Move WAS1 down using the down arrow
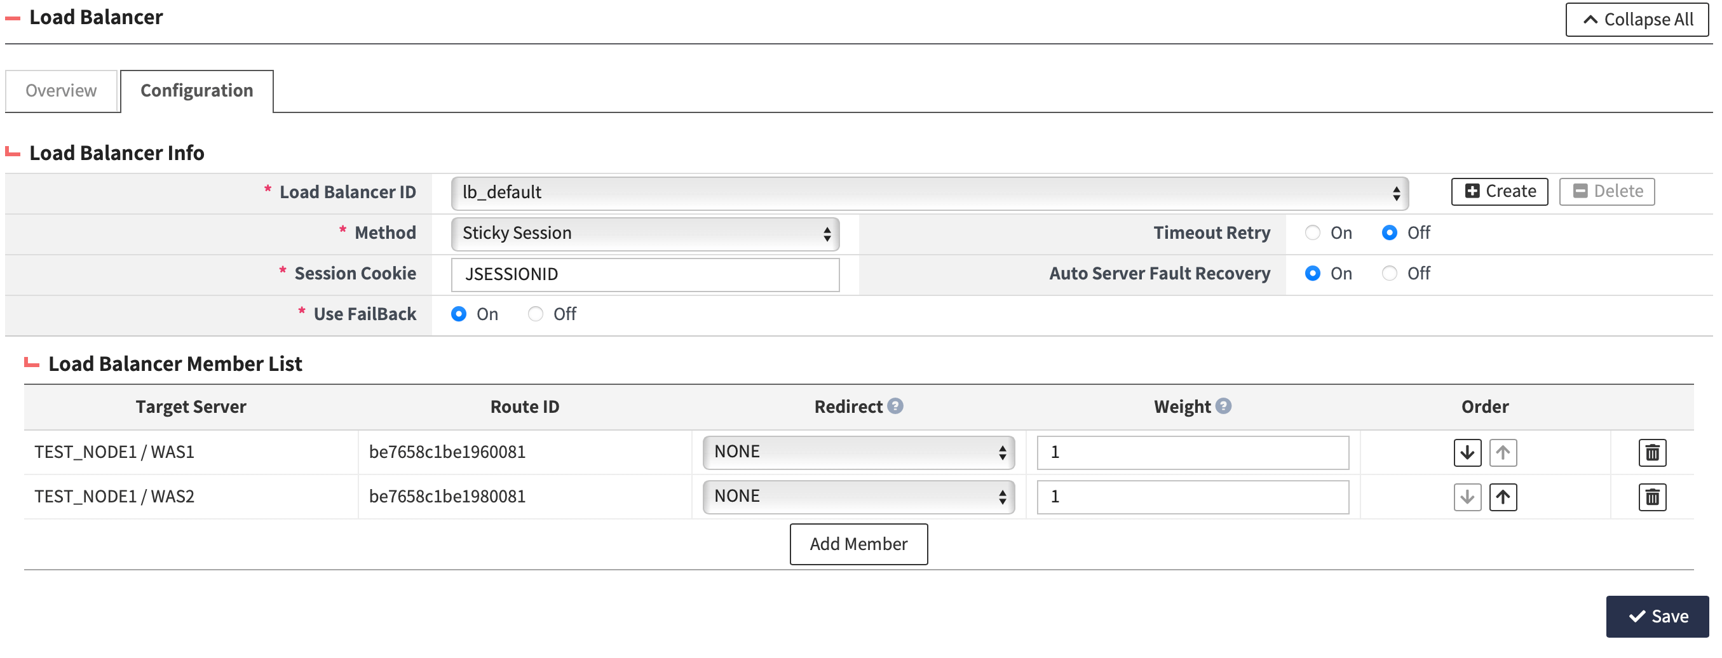 [x=1467, y=452]
